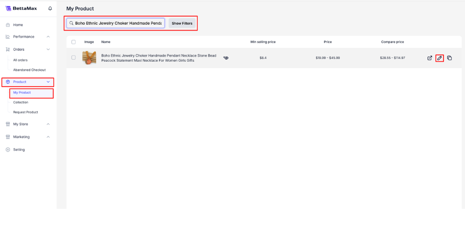Toggle product visibility eye icon
This screenshot has height=232, width=465.
click(226, 58)
